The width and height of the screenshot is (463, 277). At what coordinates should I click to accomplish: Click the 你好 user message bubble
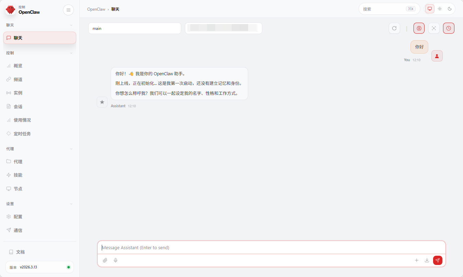pos(419,47)
